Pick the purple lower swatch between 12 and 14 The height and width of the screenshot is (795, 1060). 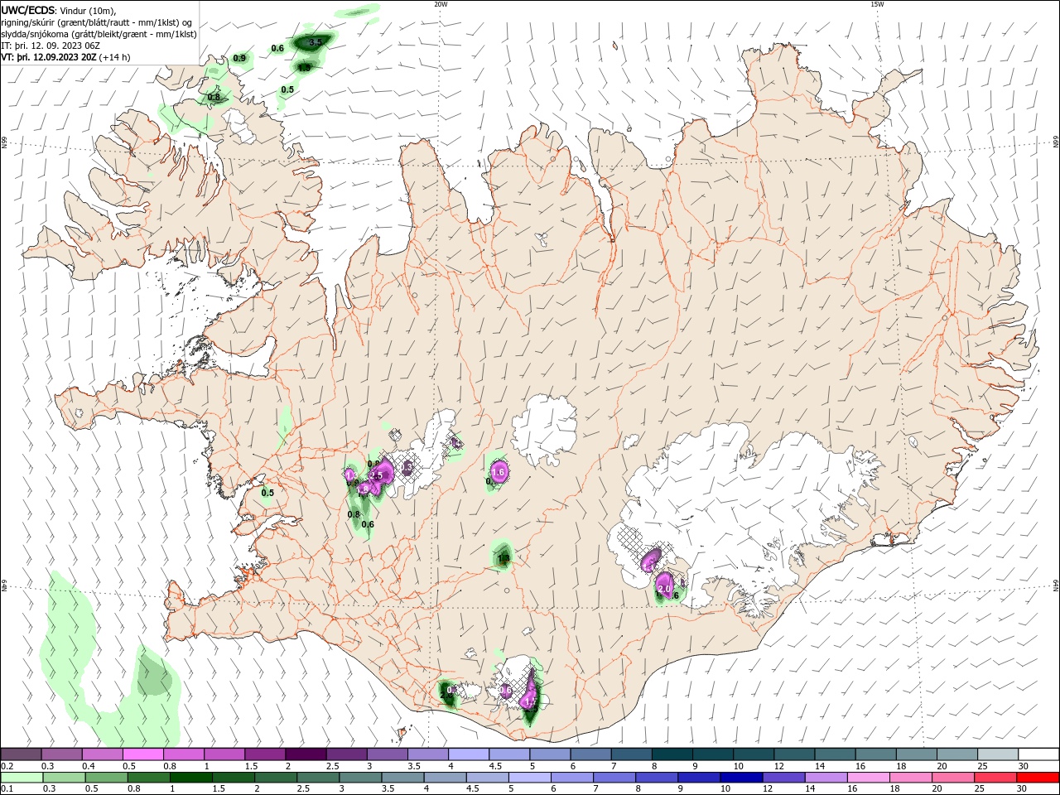784,777
